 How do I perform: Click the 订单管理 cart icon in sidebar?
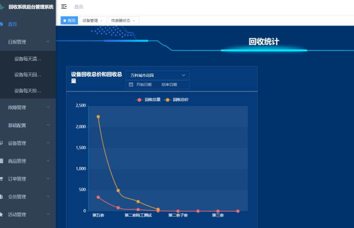click(x=2, y=178)
